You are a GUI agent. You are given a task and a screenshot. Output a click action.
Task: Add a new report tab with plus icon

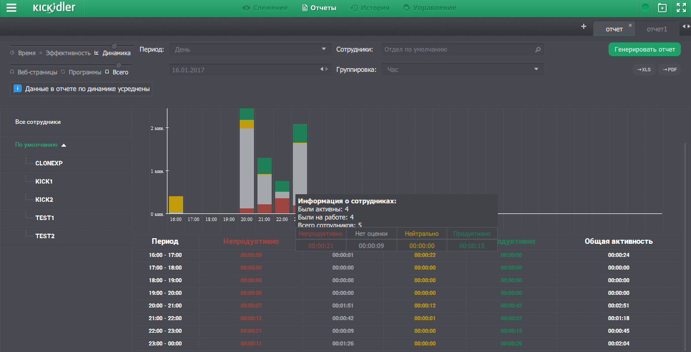pyautogui.click(x=583, y=26)
